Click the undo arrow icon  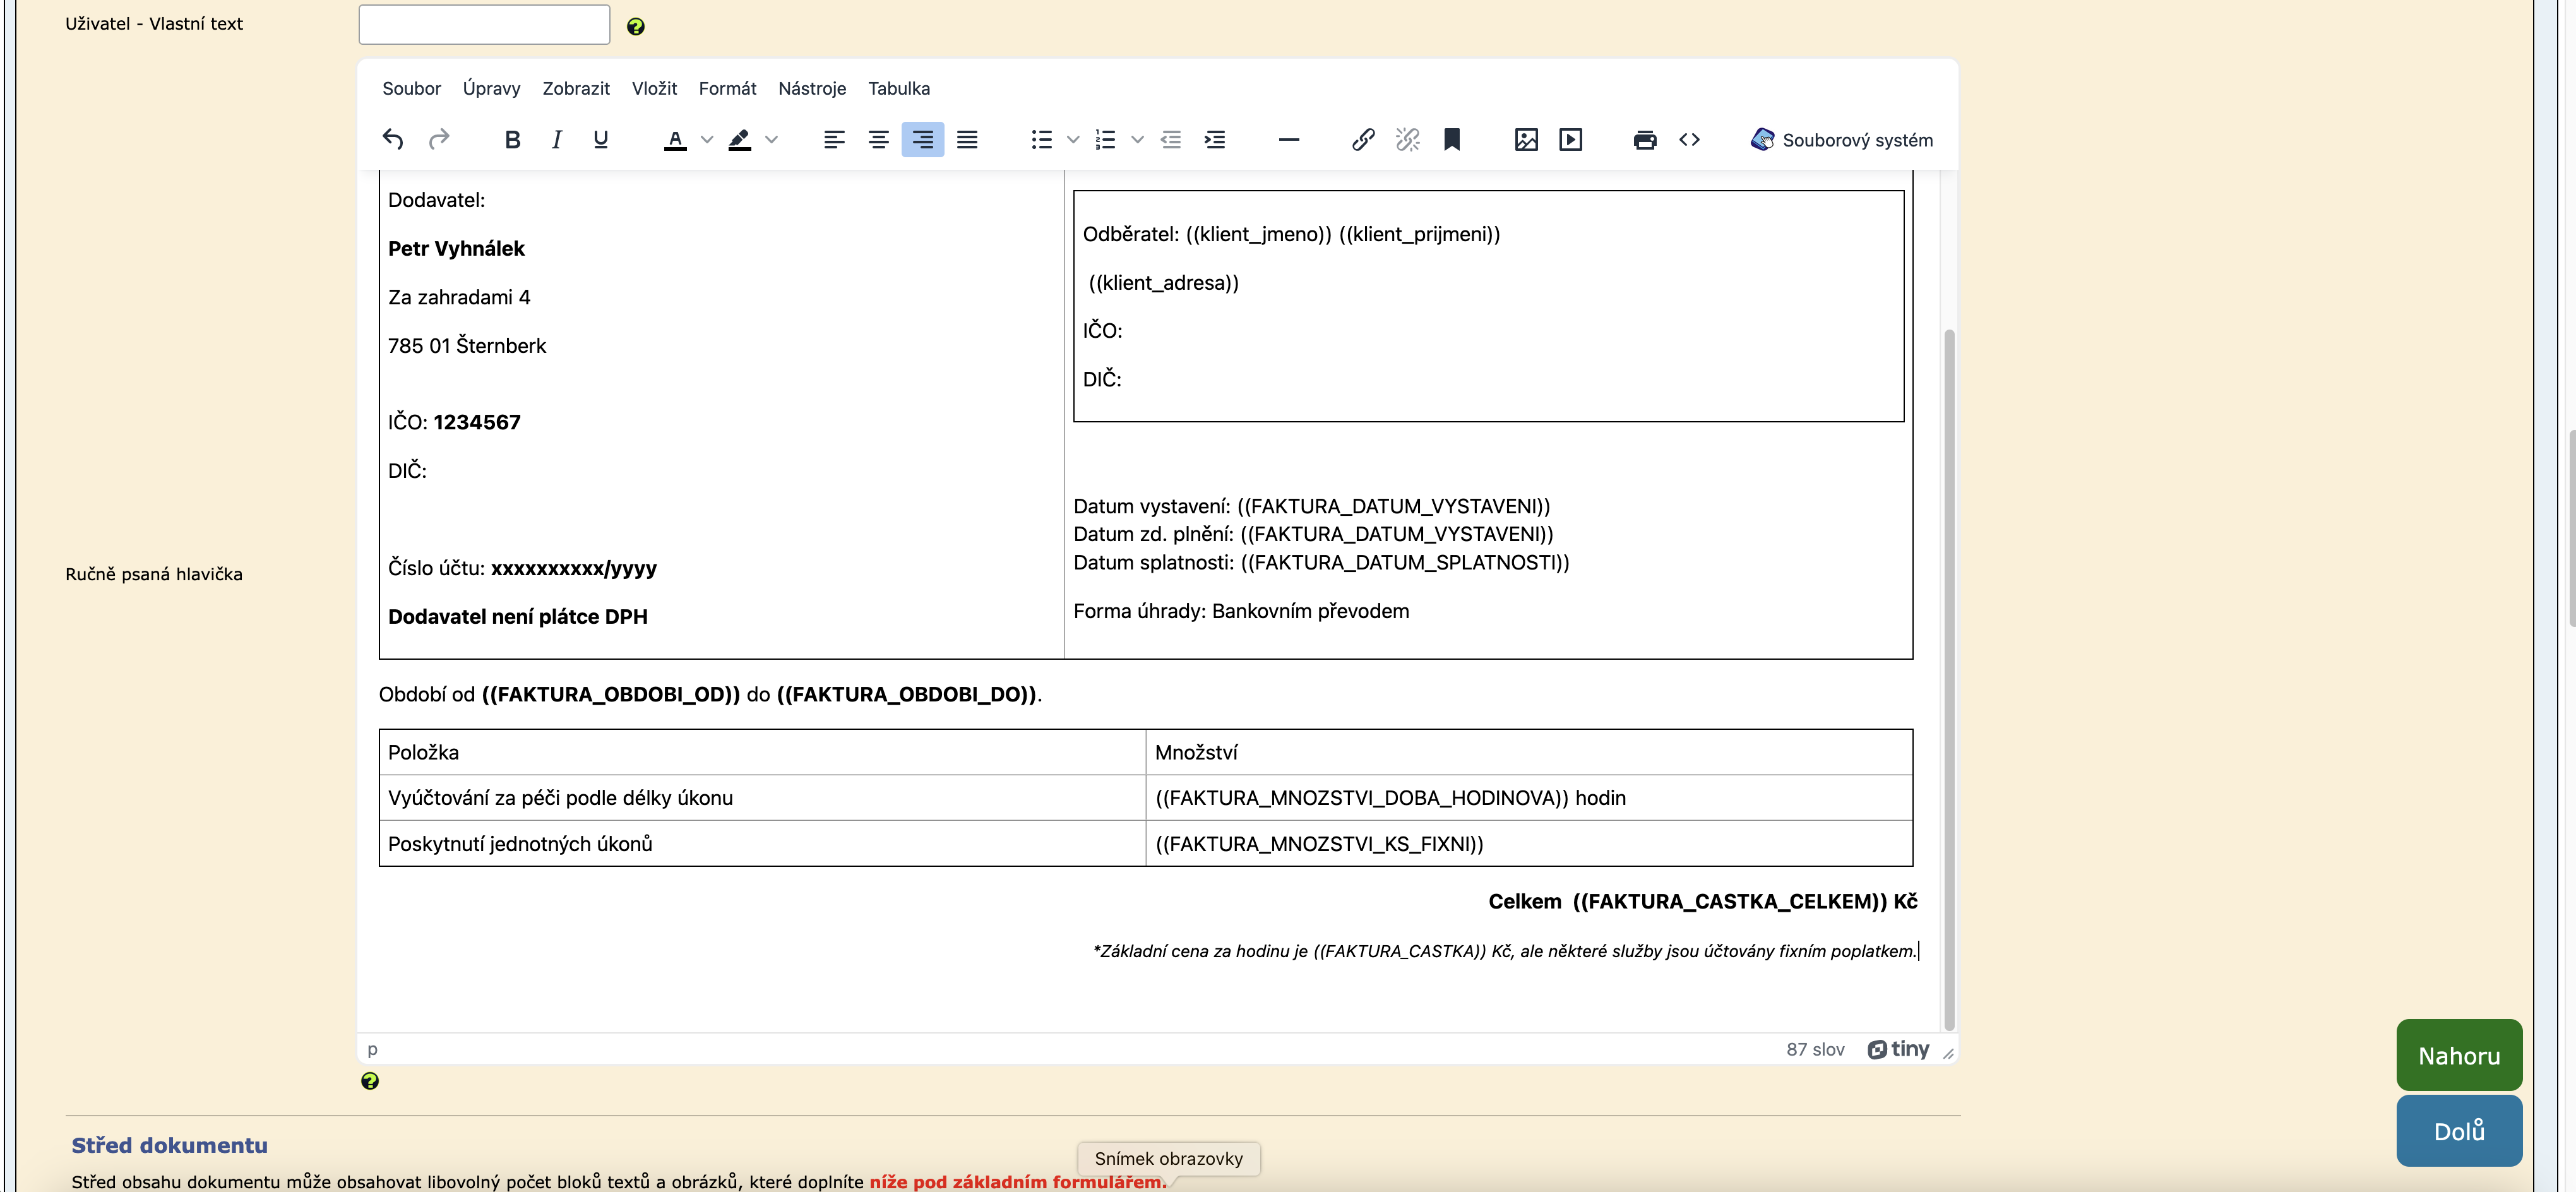click(x=393, y=140)
